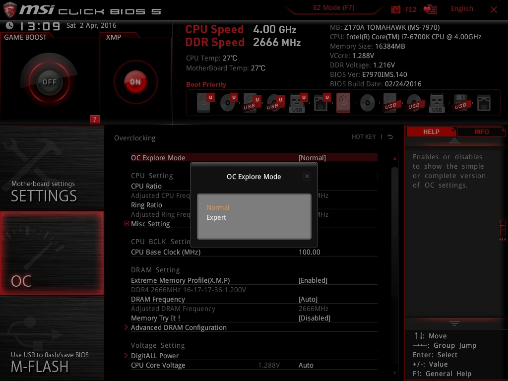Image resolution: width=508 pixels, height=381 pixels.
Task: Click the GAME BOOST label
Action: 25,37
